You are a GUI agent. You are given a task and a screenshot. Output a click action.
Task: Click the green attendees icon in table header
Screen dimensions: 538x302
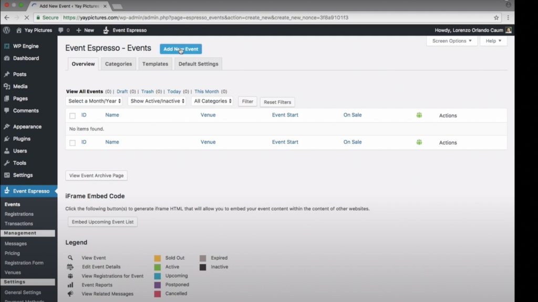[419, 115]
